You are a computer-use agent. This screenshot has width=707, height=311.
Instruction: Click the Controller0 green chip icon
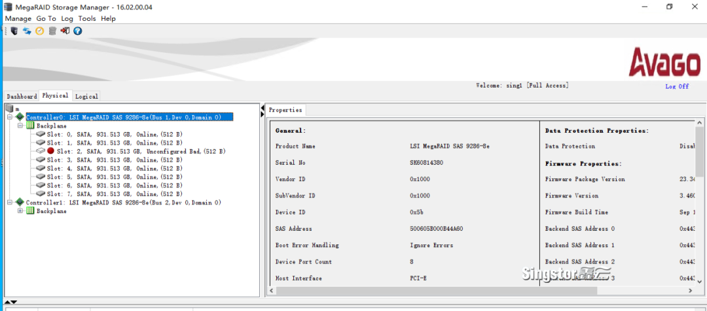click(x=20, y=117)
